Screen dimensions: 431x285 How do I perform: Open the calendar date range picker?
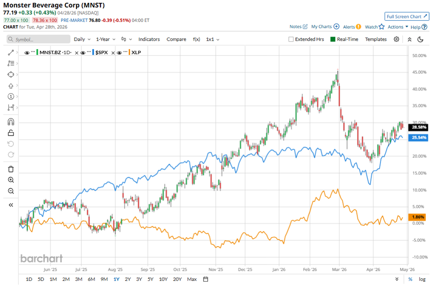[205, 279]
